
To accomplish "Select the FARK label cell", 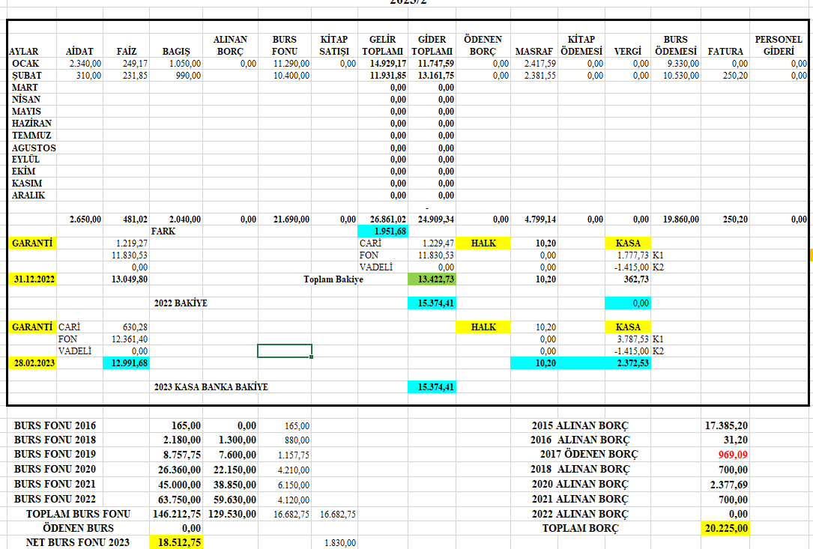I will tap(163, 231).
